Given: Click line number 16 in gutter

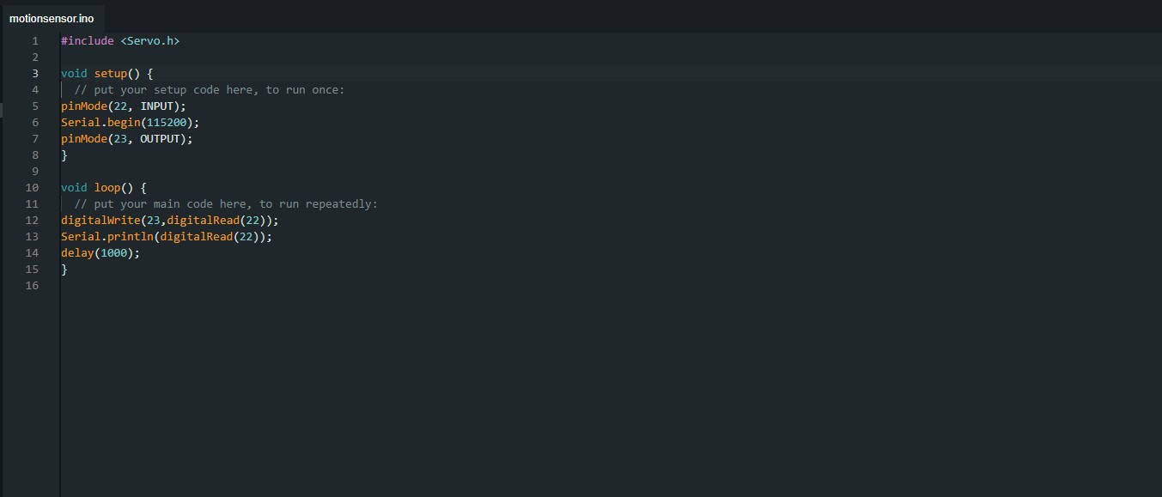Looking at the screenshot, I should (32, 286).
